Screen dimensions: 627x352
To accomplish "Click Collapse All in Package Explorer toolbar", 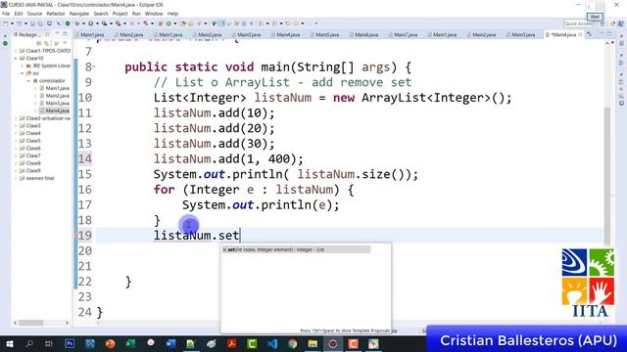I will [x=39, y=43].
